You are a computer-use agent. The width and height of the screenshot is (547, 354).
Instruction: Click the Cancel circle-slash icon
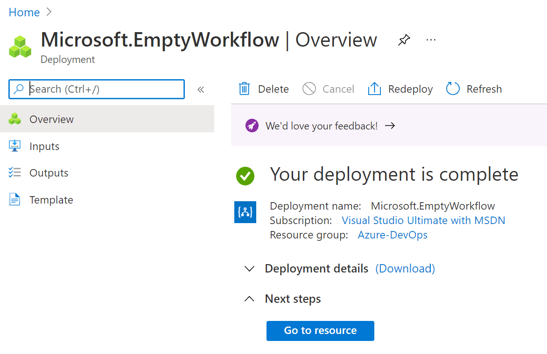pos(309,89)
